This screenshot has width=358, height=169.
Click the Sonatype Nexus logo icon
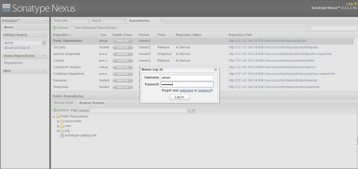click(x=6, y=8)
